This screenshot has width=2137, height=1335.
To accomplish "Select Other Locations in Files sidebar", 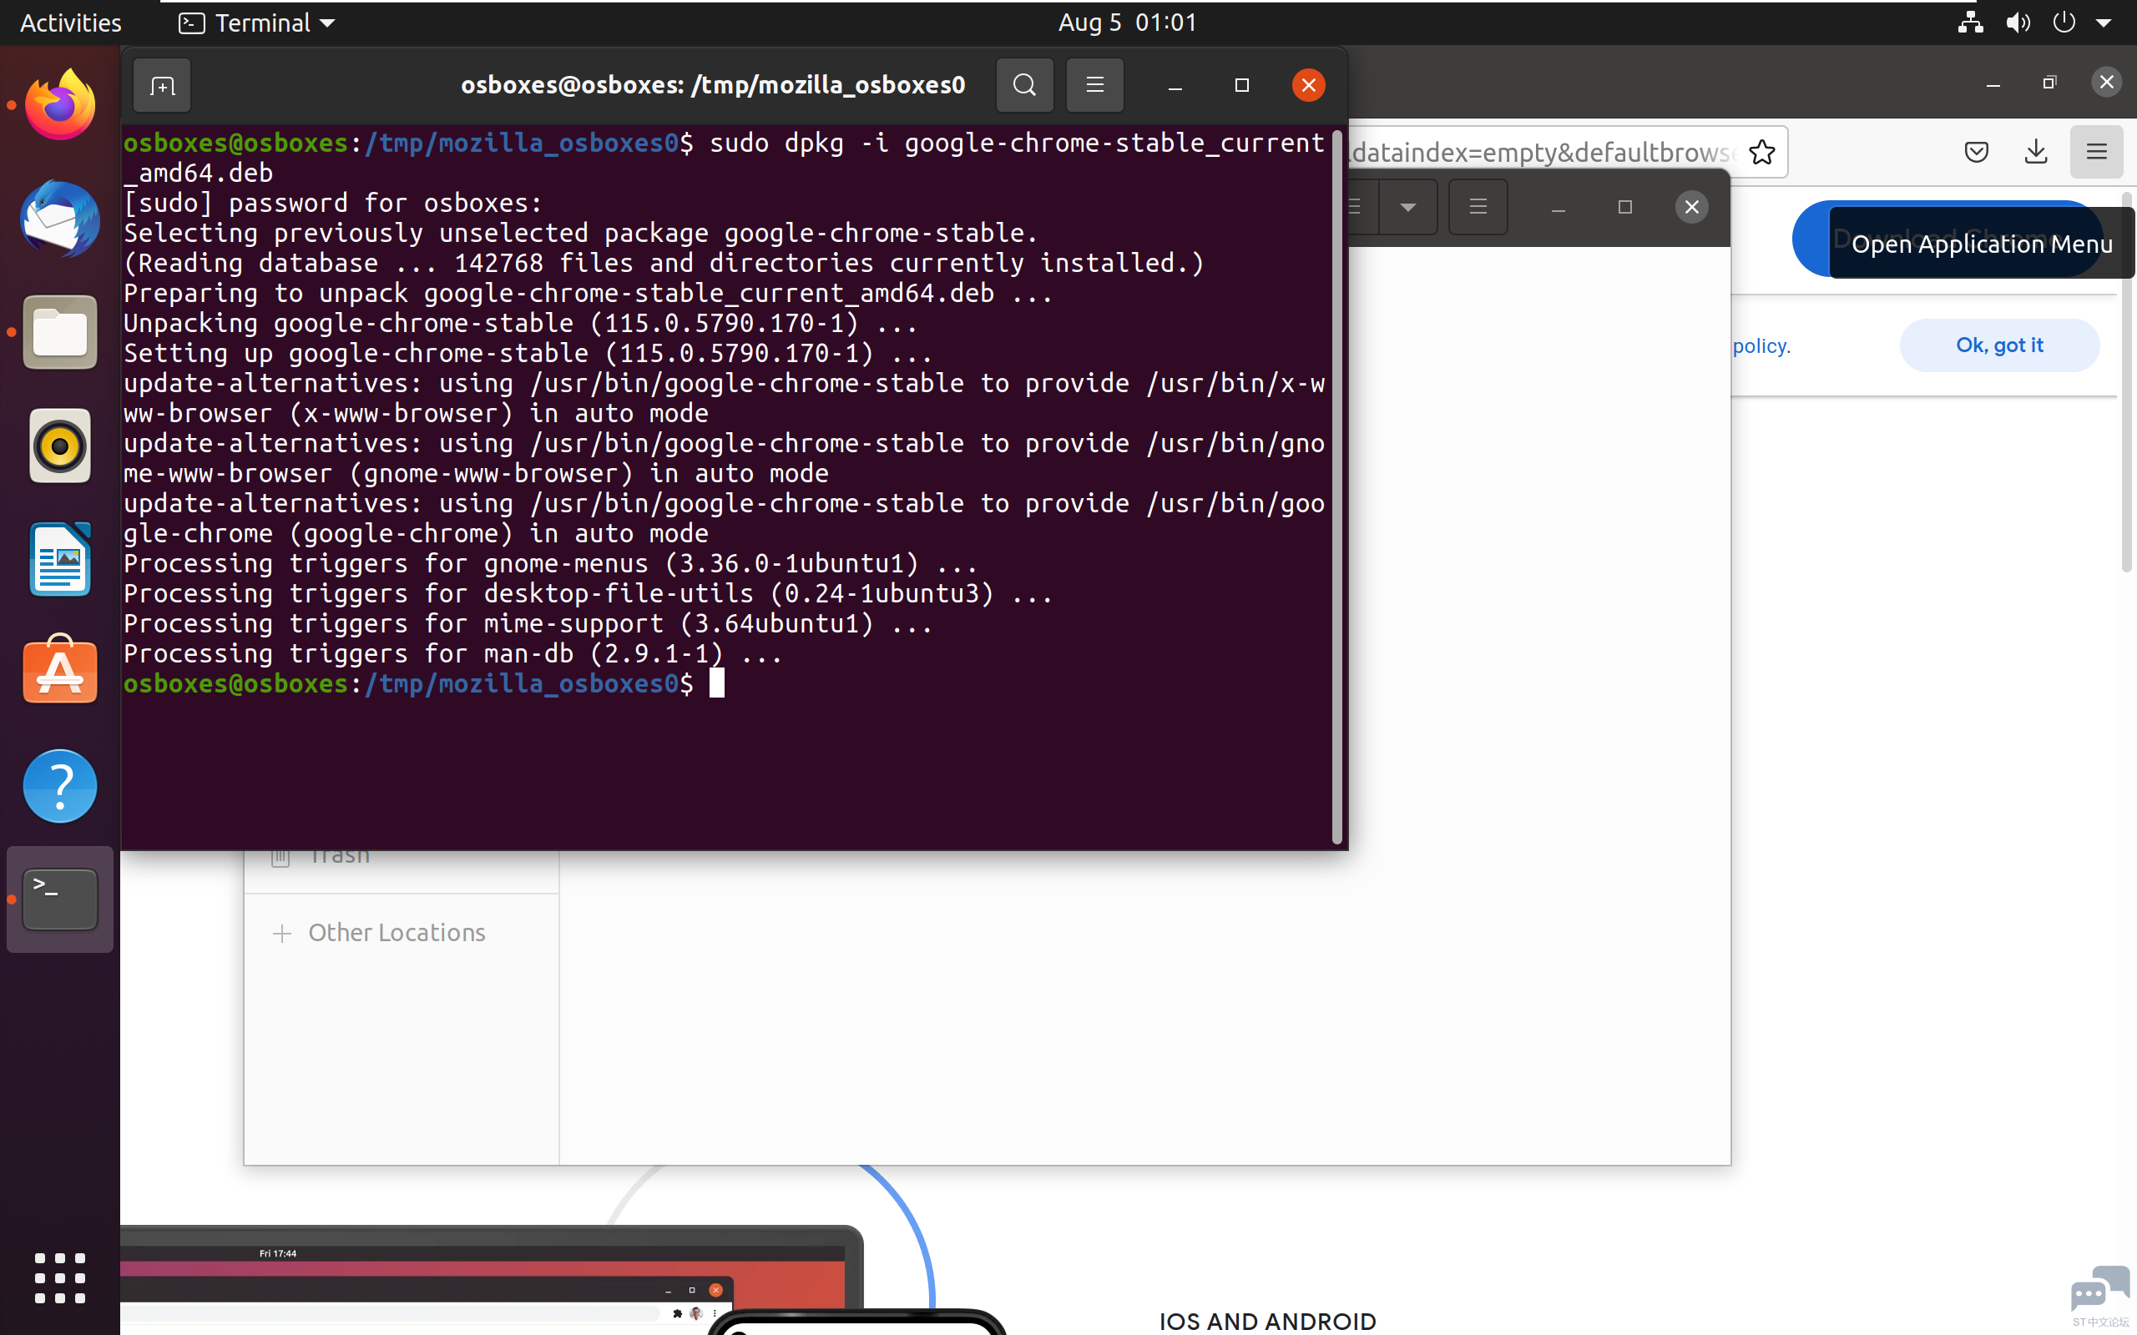I will [397, 932].
